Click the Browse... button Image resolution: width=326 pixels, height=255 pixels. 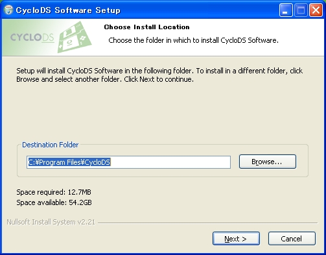coord(268,162)
